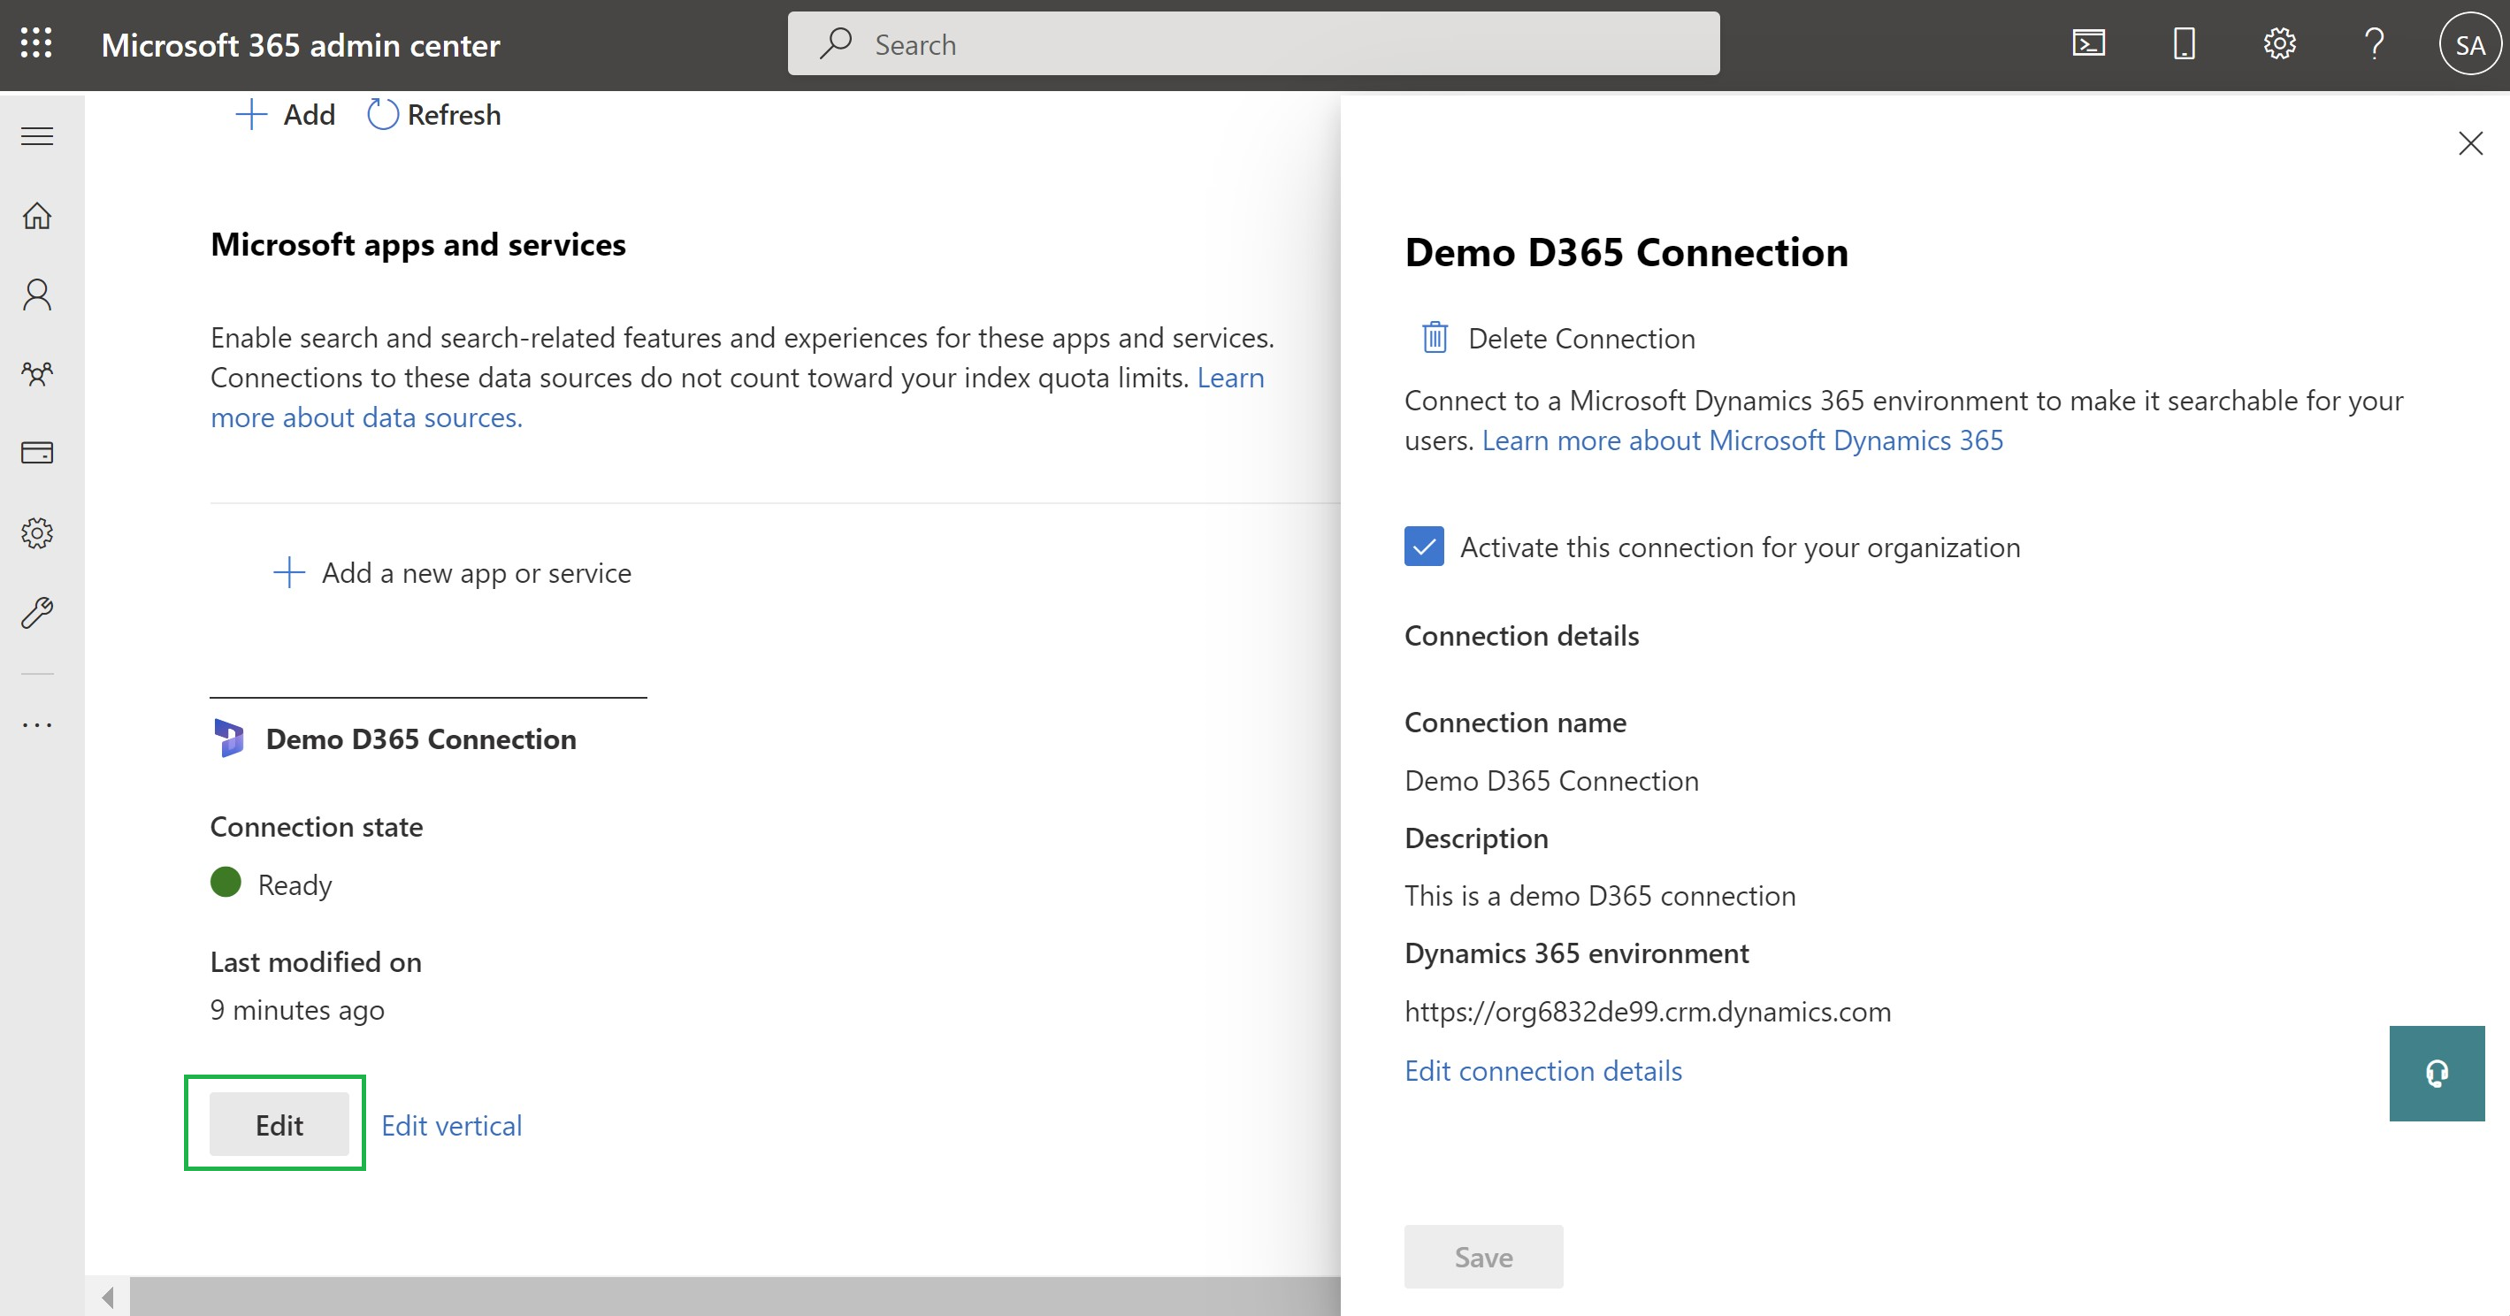Uncheck Activate this connection for your organization
This screenshot has width=2510, height=1316.
coord(1424,547)
